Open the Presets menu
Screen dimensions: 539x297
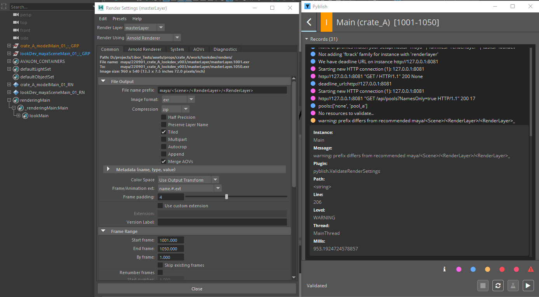[x=120, y=19]
